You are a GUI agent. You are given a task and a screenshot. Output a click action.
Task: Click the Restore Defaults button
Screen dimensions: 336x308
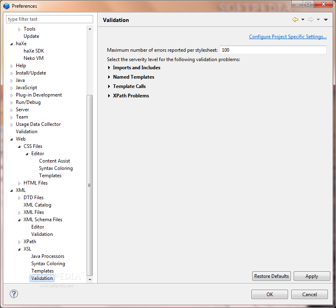[x=271, y=276]
